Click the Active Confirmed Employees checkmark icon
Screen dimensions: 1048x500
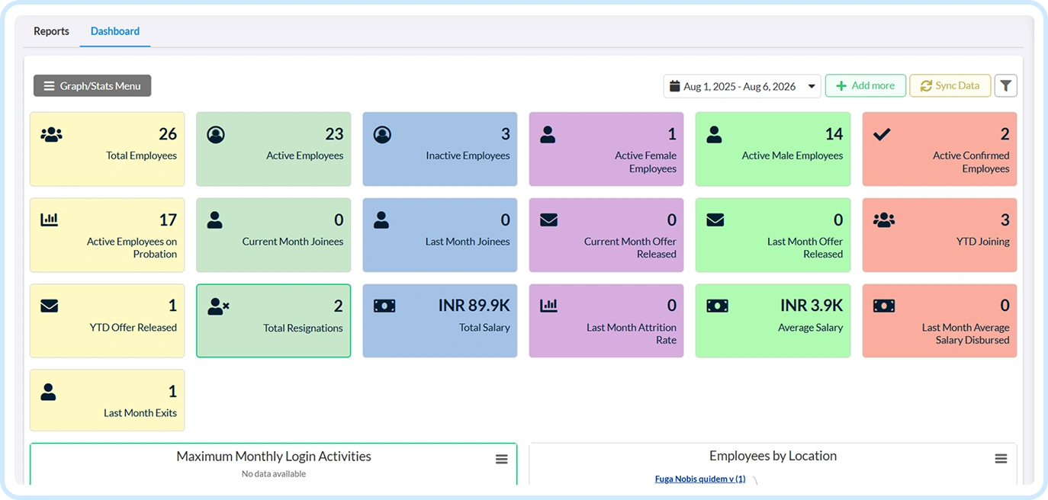pos(882,135)
